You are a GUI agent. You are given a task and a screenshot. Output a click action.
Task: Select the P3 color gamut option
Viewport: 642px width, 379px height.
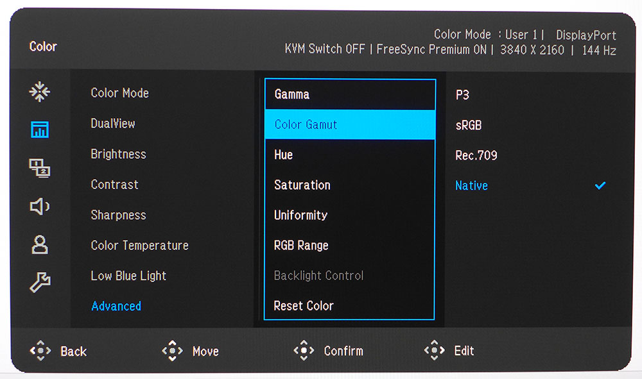point(462,95)
